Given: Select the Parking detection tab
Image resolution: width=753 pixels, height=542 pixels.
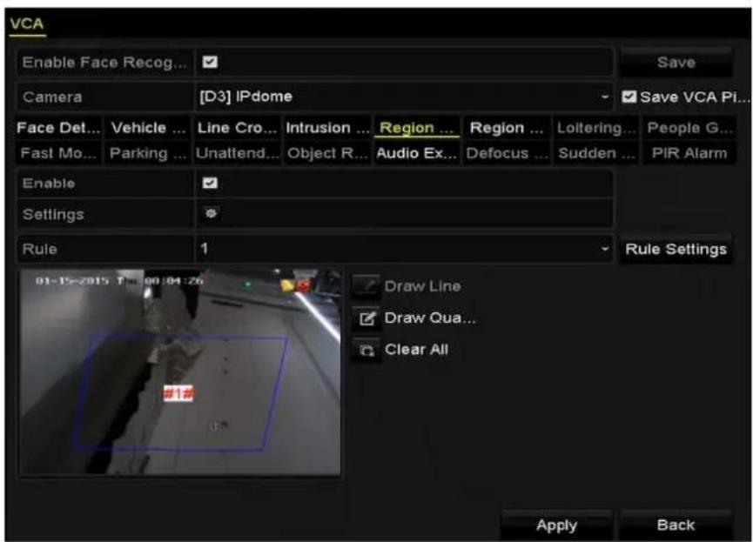Looking at the screenshot, I should point(148,153).
